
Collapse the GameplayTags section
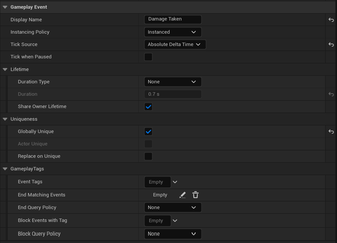pyautogui.click(x=5, y=169)
